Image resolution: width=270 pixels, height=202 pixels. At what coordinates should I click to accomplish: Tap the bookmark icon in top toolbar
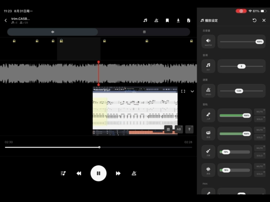click(167, 21)
